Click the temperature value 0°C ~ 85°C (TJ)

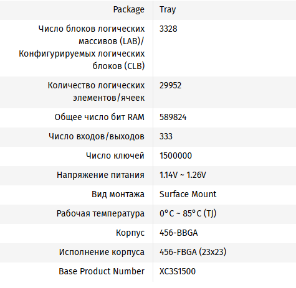point(188,213)
